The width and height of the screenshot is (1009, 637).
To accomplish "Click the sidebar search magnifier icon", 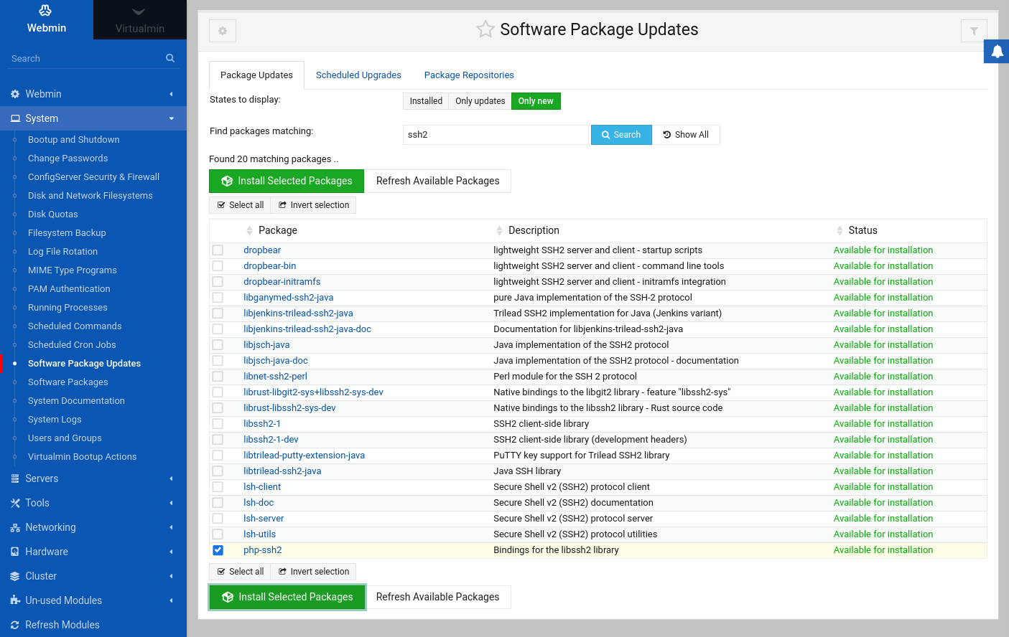I will click(170, 58).
